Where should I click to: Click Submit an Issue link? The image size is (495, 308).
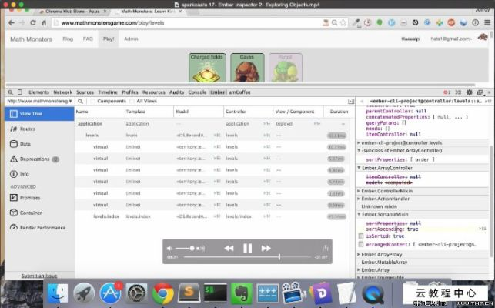pyautogui.click(x=39, y=276)
